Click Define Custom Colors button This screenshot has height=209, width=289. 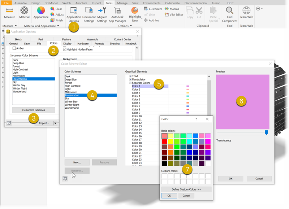186,189
